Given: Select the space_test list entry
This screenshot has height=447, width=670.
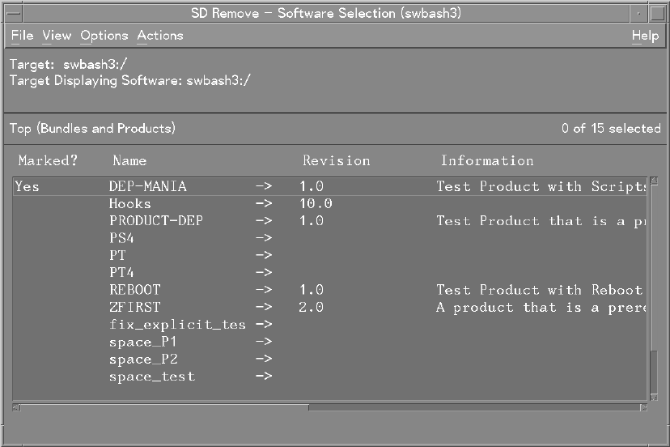Looking at the screenshot, I should coord(152,377).
